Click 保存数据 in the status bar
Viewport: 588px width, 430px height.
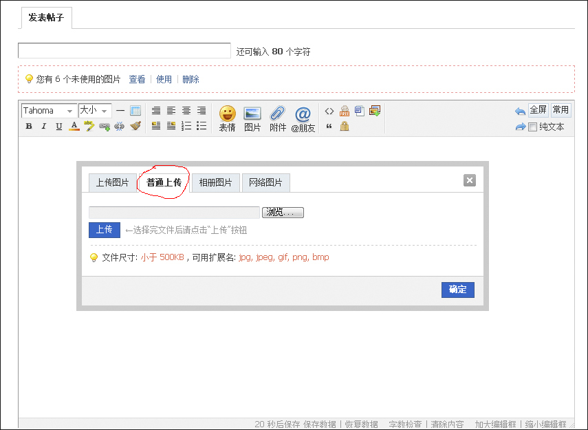(320, 424)
